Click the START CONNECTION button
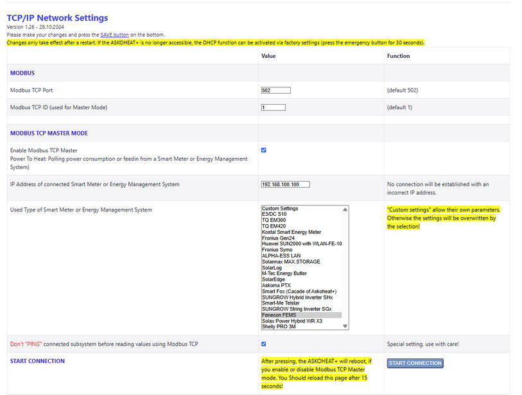This screenshot has height=395, width=522. (x=415, y=363)
